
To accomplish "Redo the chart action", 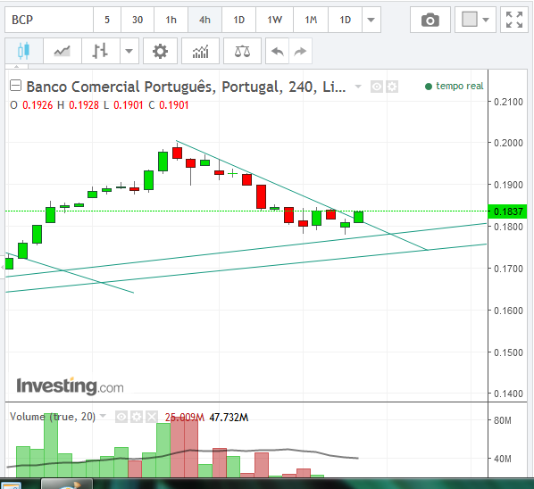I will click(x=300, y=51).
